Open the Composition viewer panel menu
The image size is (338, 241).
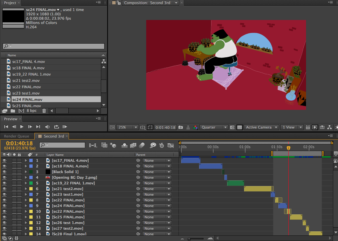[330, 3]
